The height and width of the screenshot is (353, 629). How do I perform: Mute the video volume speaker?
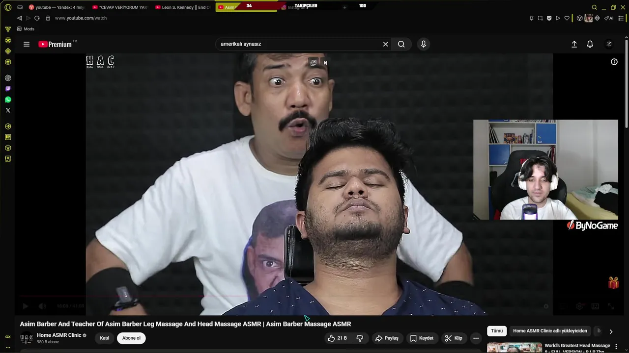coord(42,306)
